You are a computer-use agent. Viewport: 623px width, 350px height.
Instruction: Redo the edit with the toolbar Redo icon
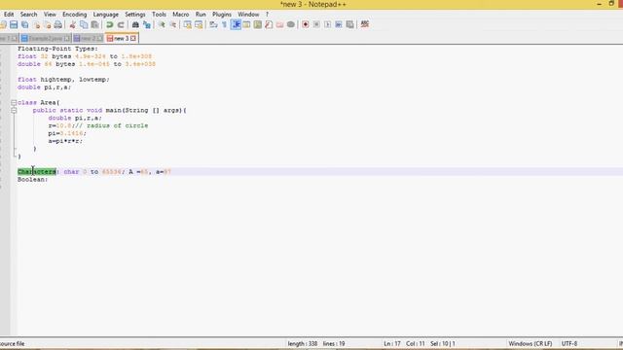121,24
